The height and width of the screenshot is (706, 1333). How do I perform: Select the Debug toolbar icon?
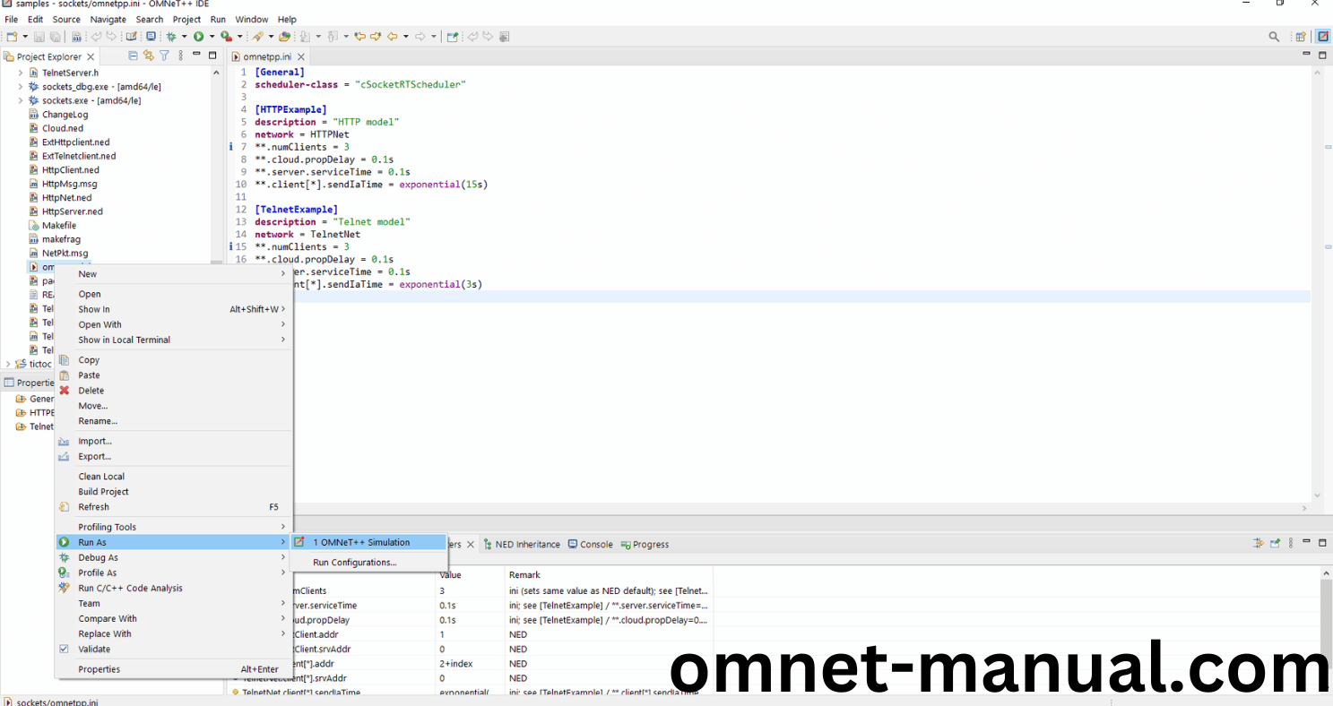[x=172, y=36]
